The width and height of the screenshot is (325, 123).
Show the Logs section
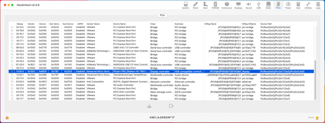tap(318, 5)
